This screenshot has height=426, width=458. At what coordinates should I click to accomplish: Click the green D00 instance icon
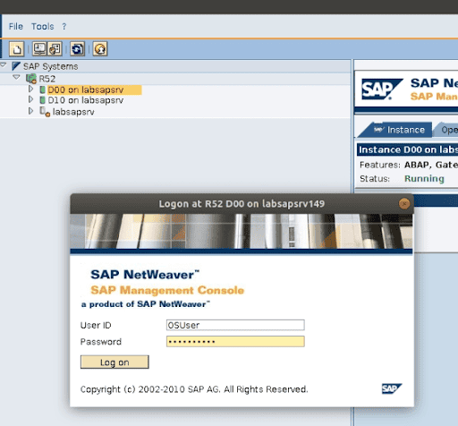coord(42,89)
